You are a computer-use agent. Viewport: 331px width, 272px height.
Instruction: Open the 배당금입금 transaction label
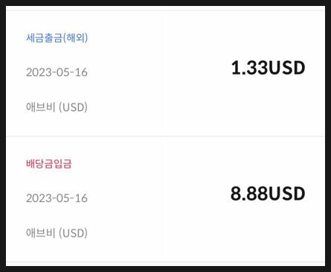(49, 164)
